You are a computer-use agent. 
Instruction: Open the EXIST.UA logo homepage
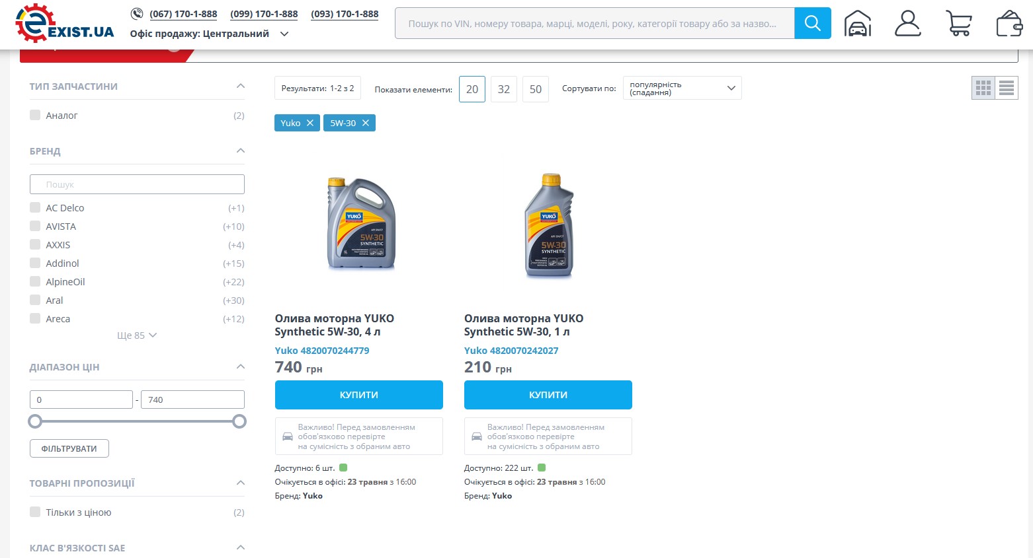64,24
